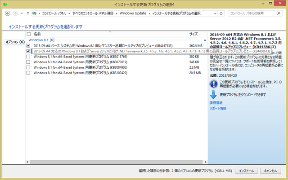Click the blue download arrow icon
Viewport: 288px width, 180px height.
pos(213,95)
